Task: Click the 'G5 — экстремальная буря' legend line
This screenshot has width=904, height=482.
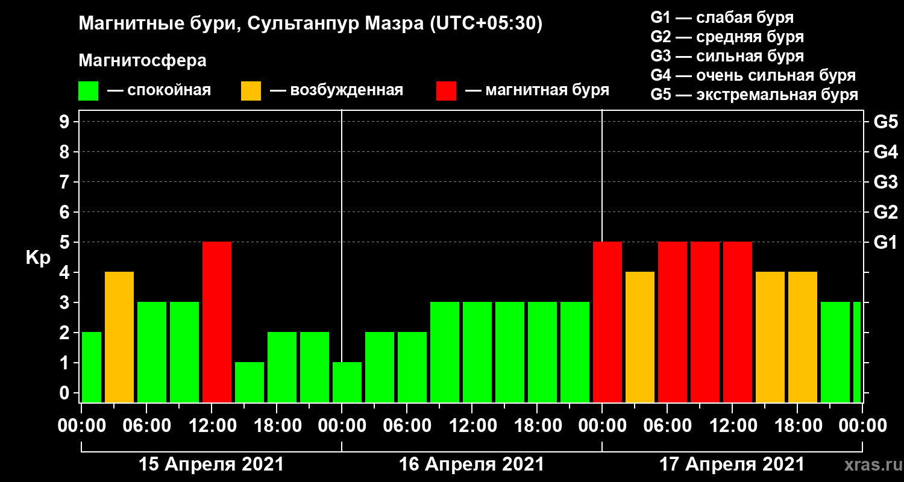Action: click(755, 95)
